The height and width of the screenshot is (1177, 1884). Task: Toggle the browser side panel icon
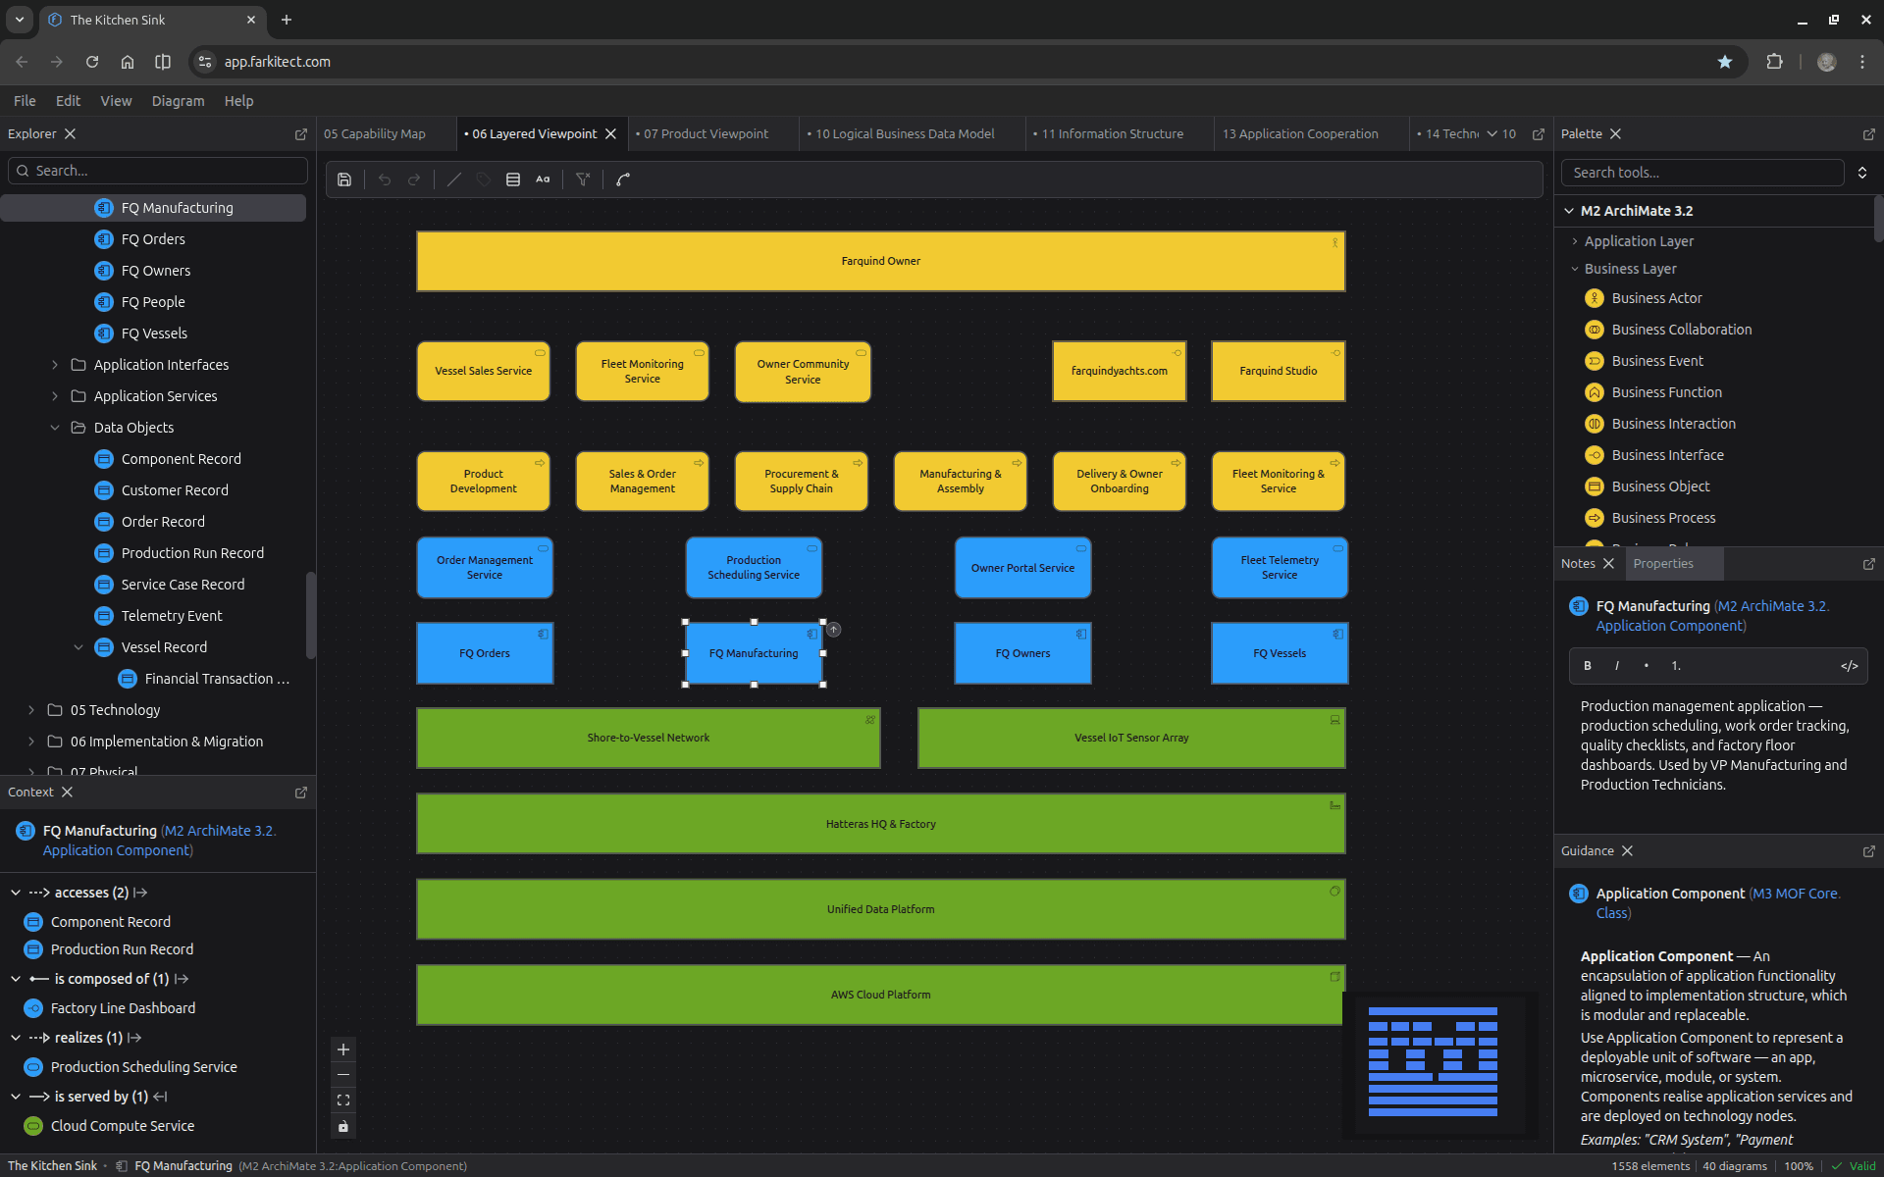pyautogui.click(x=163, y=62)
